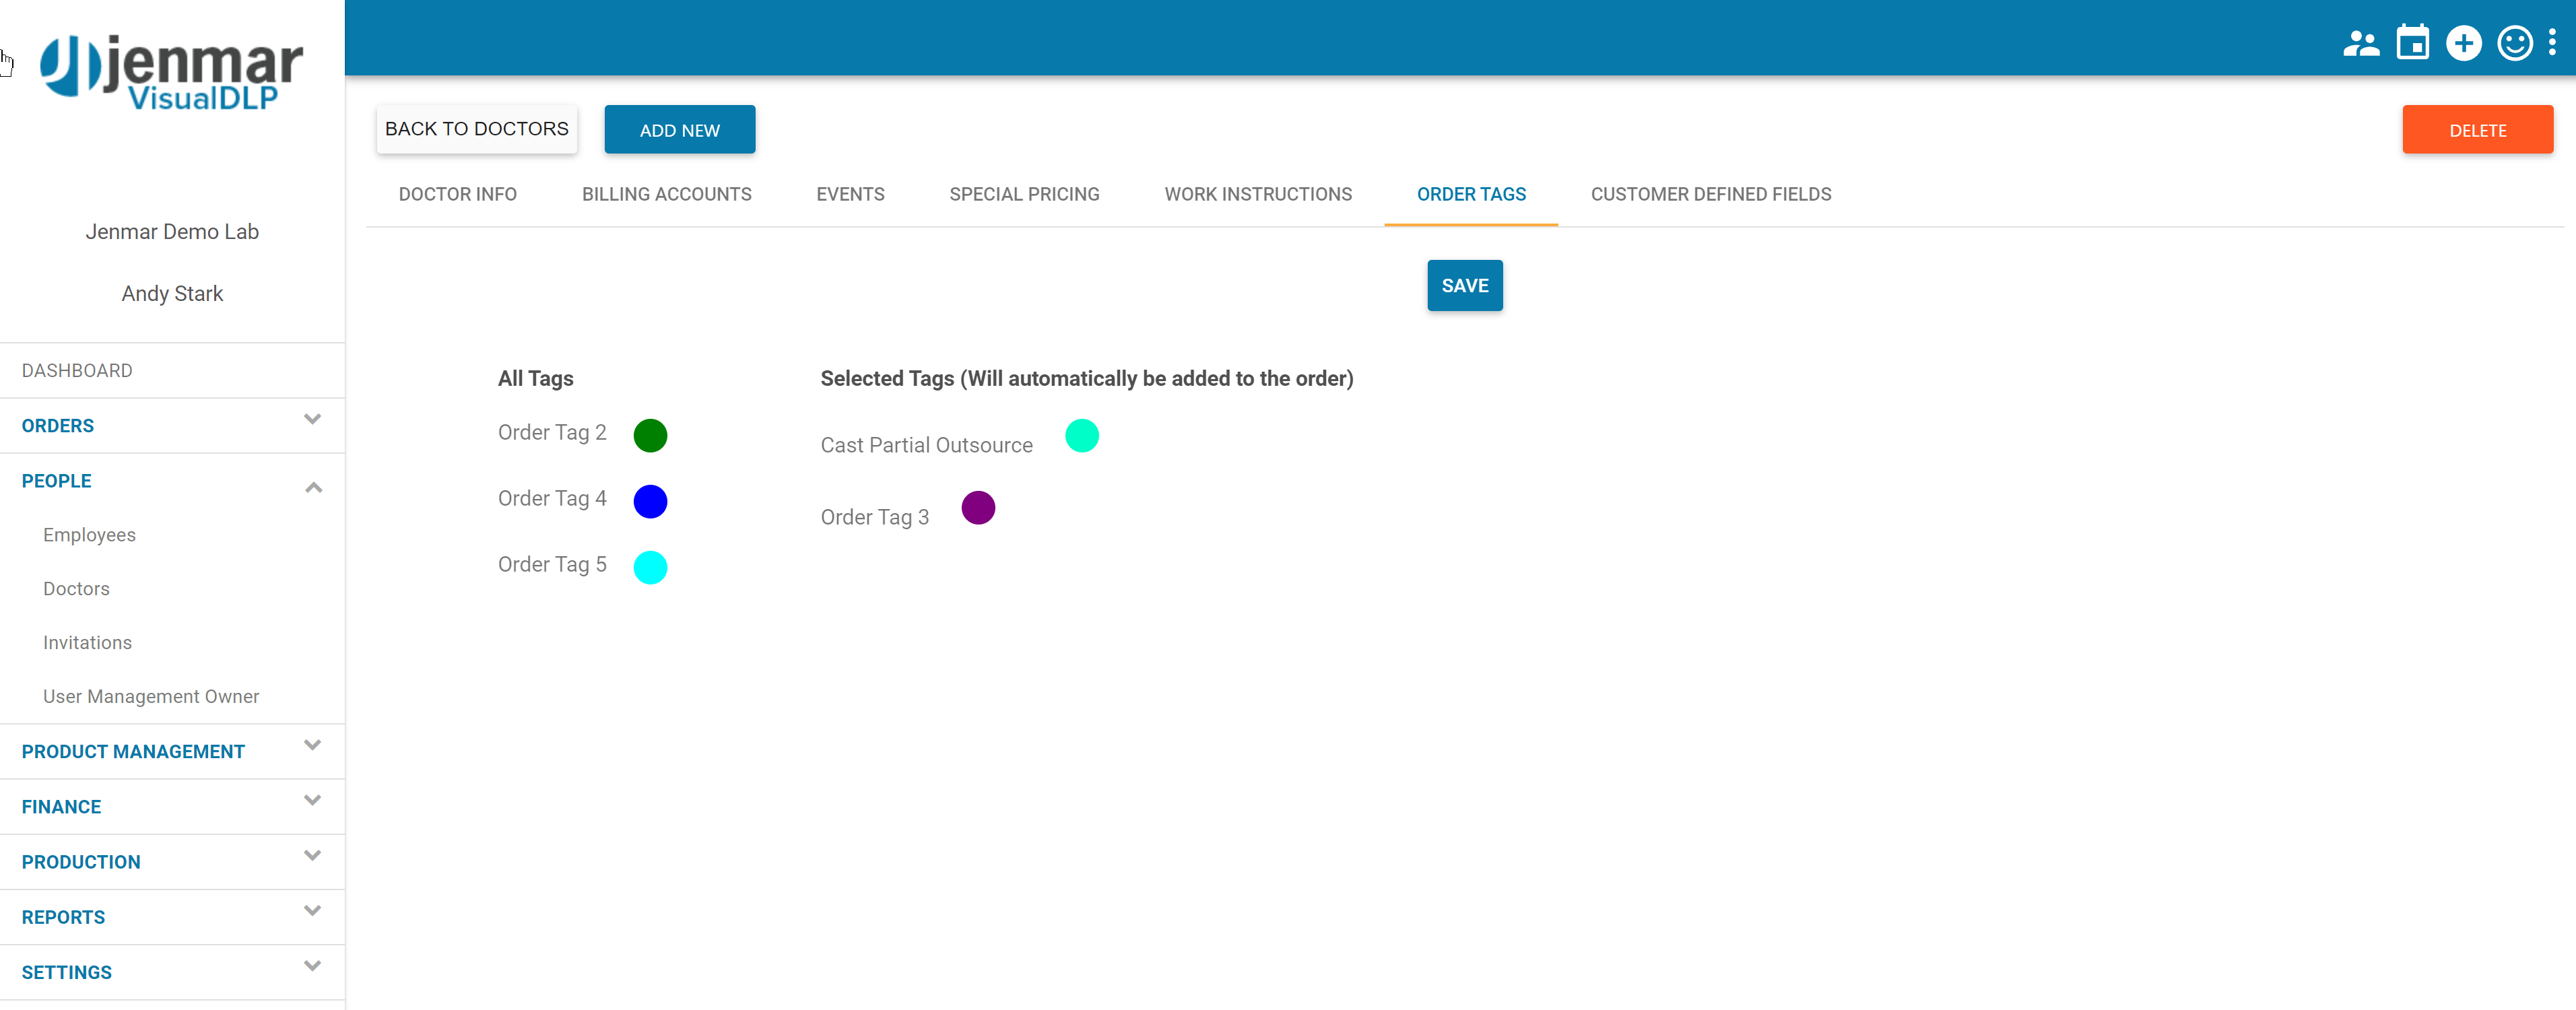Click the PRODUCTION menu label
This screenshot has height=1010, width=2576.
[x=80, y=862]
